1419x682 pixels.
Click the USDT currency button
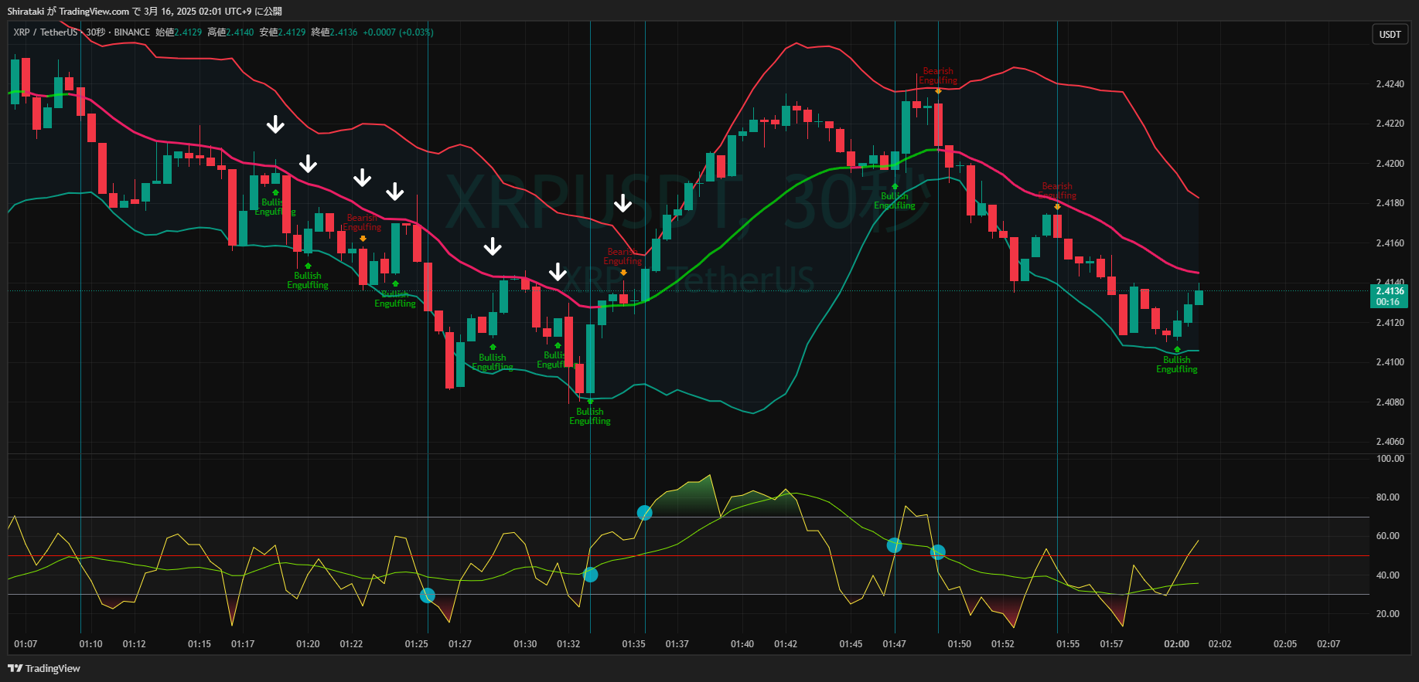coord(1390,34)
